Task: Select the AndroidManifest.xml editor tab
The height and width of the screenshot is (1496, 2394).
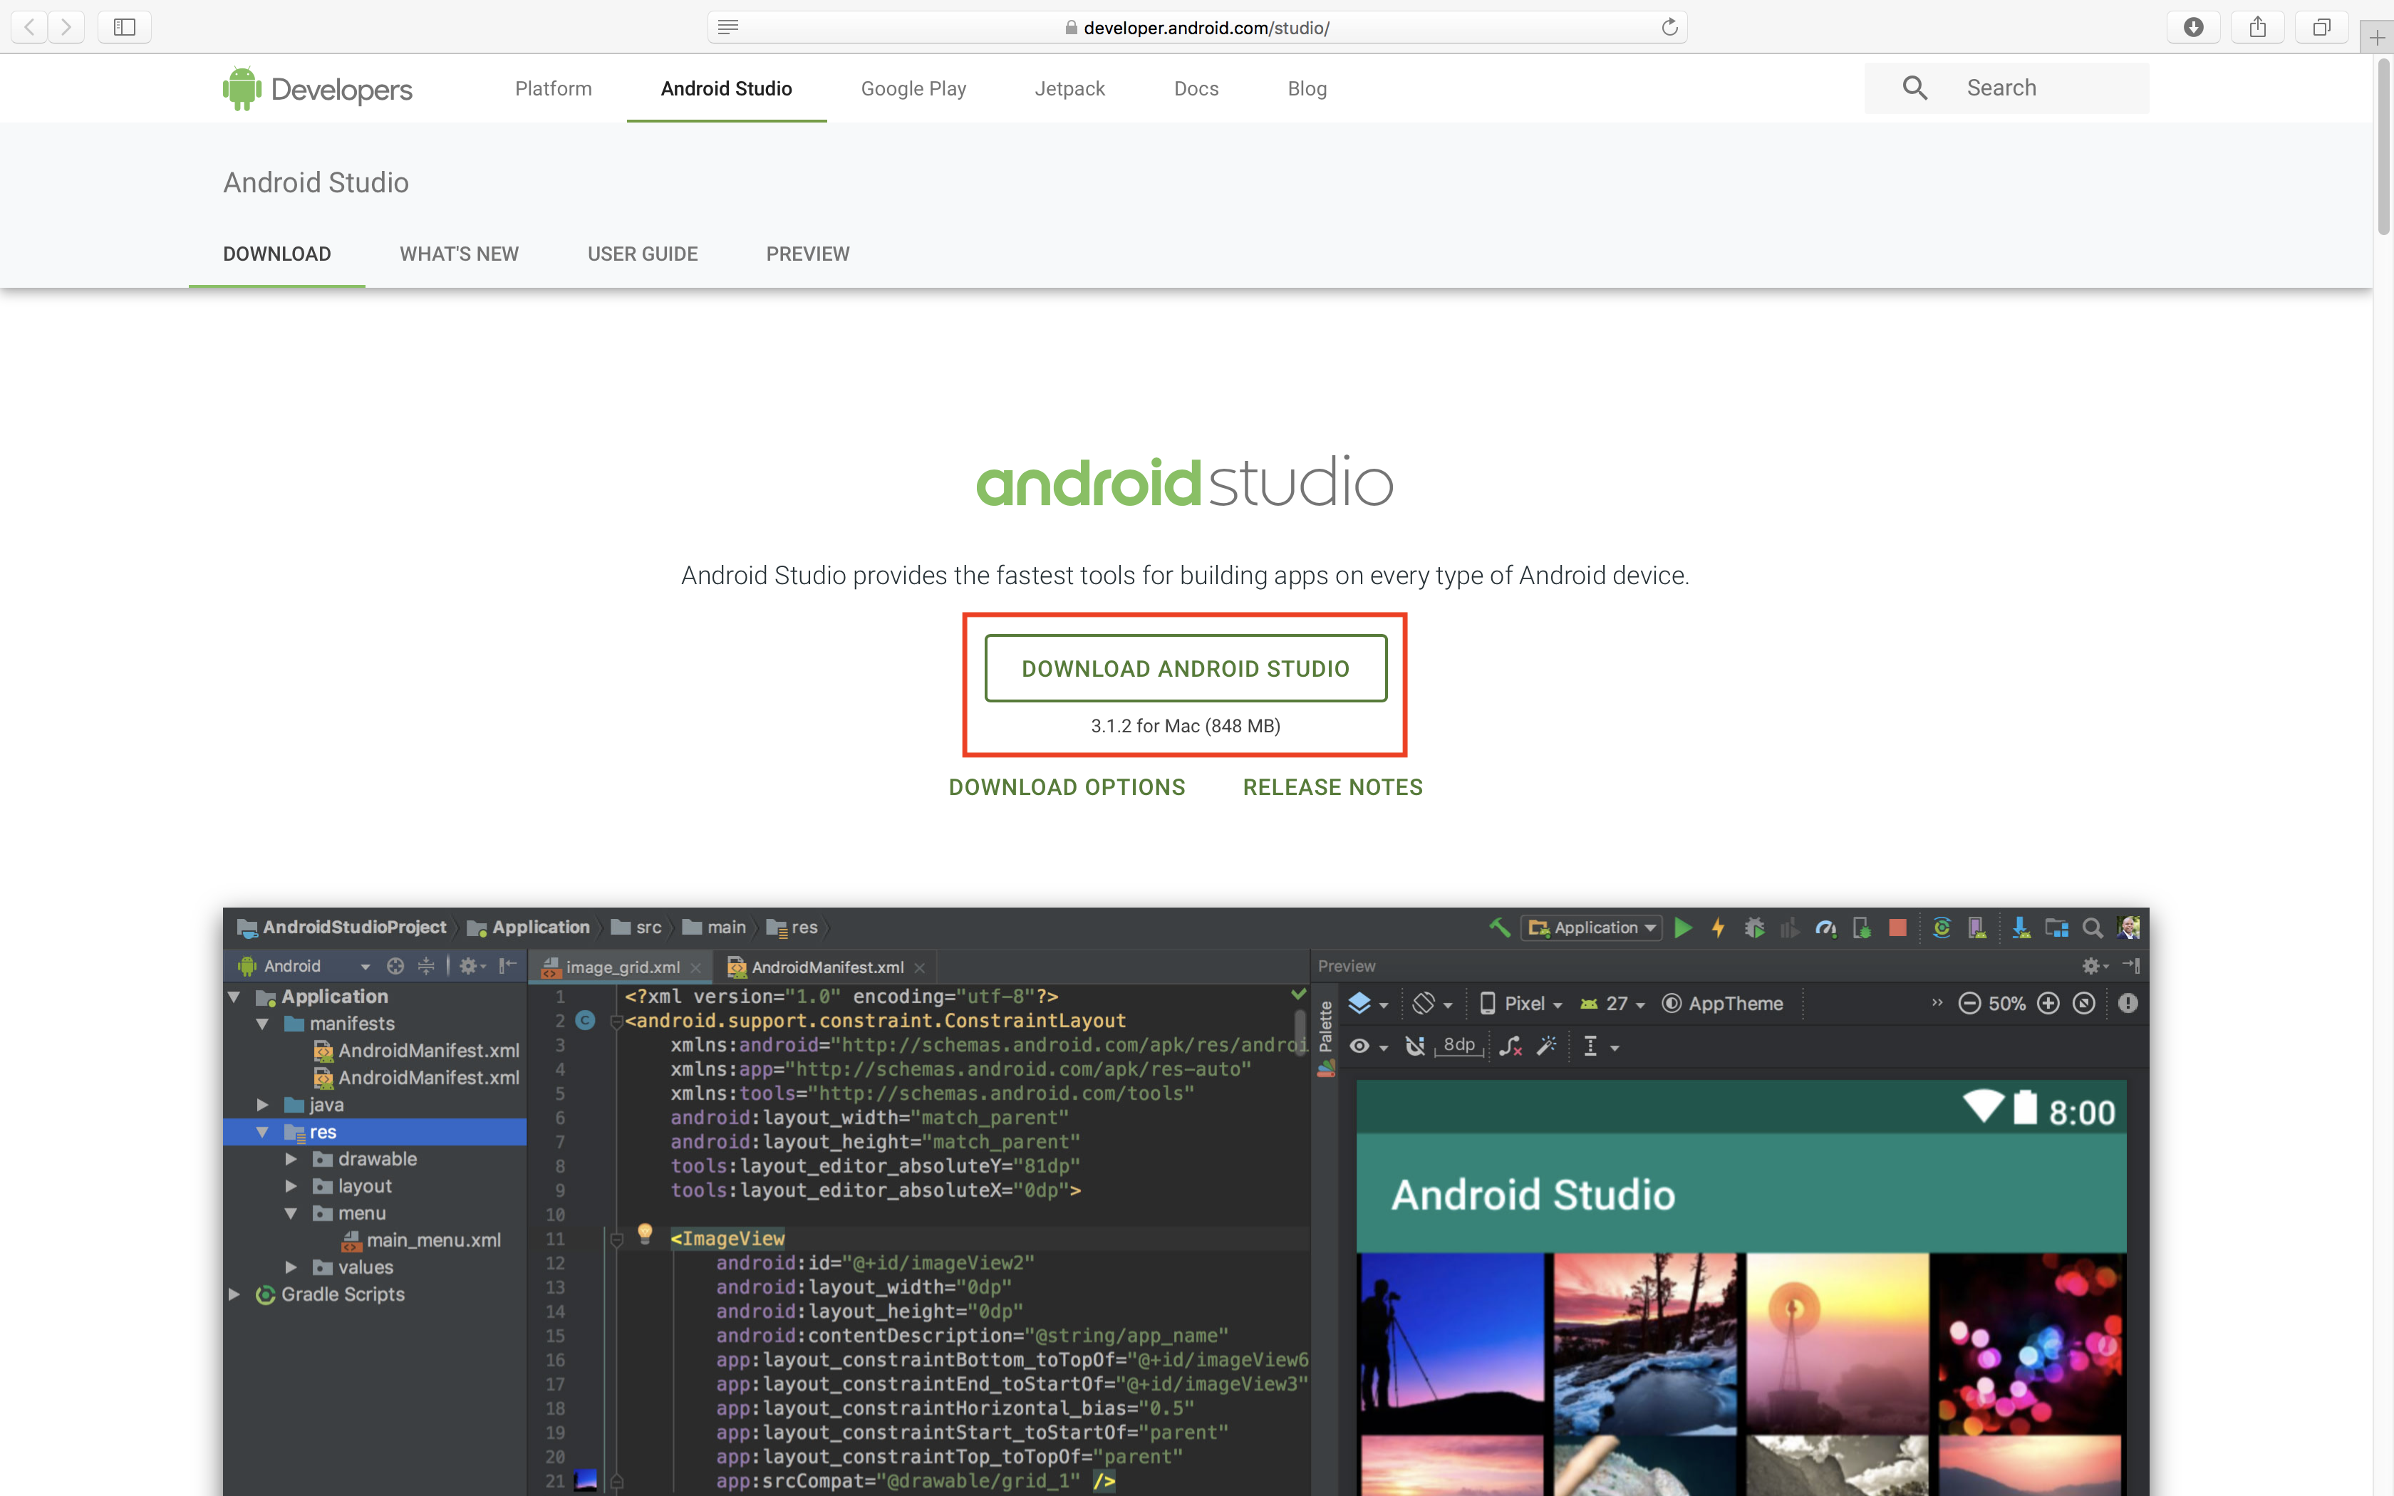Action: [827, 967]
